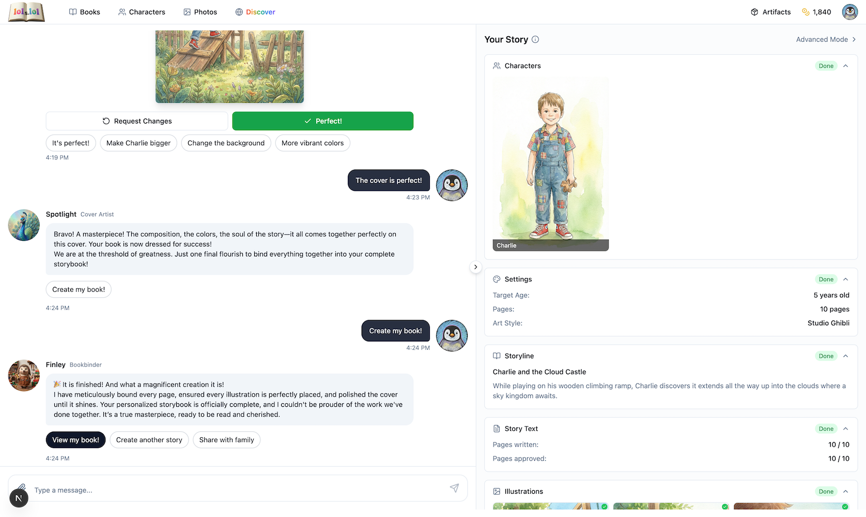Open the penguin profile avatar in header
Screen dimensions: 866x517
click(x=849, y=12)
